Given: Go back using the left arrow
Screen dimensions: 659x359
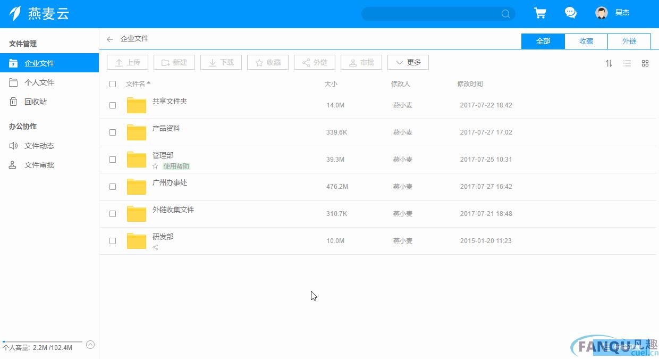Looking at the screenshot, I should [110, 39].
